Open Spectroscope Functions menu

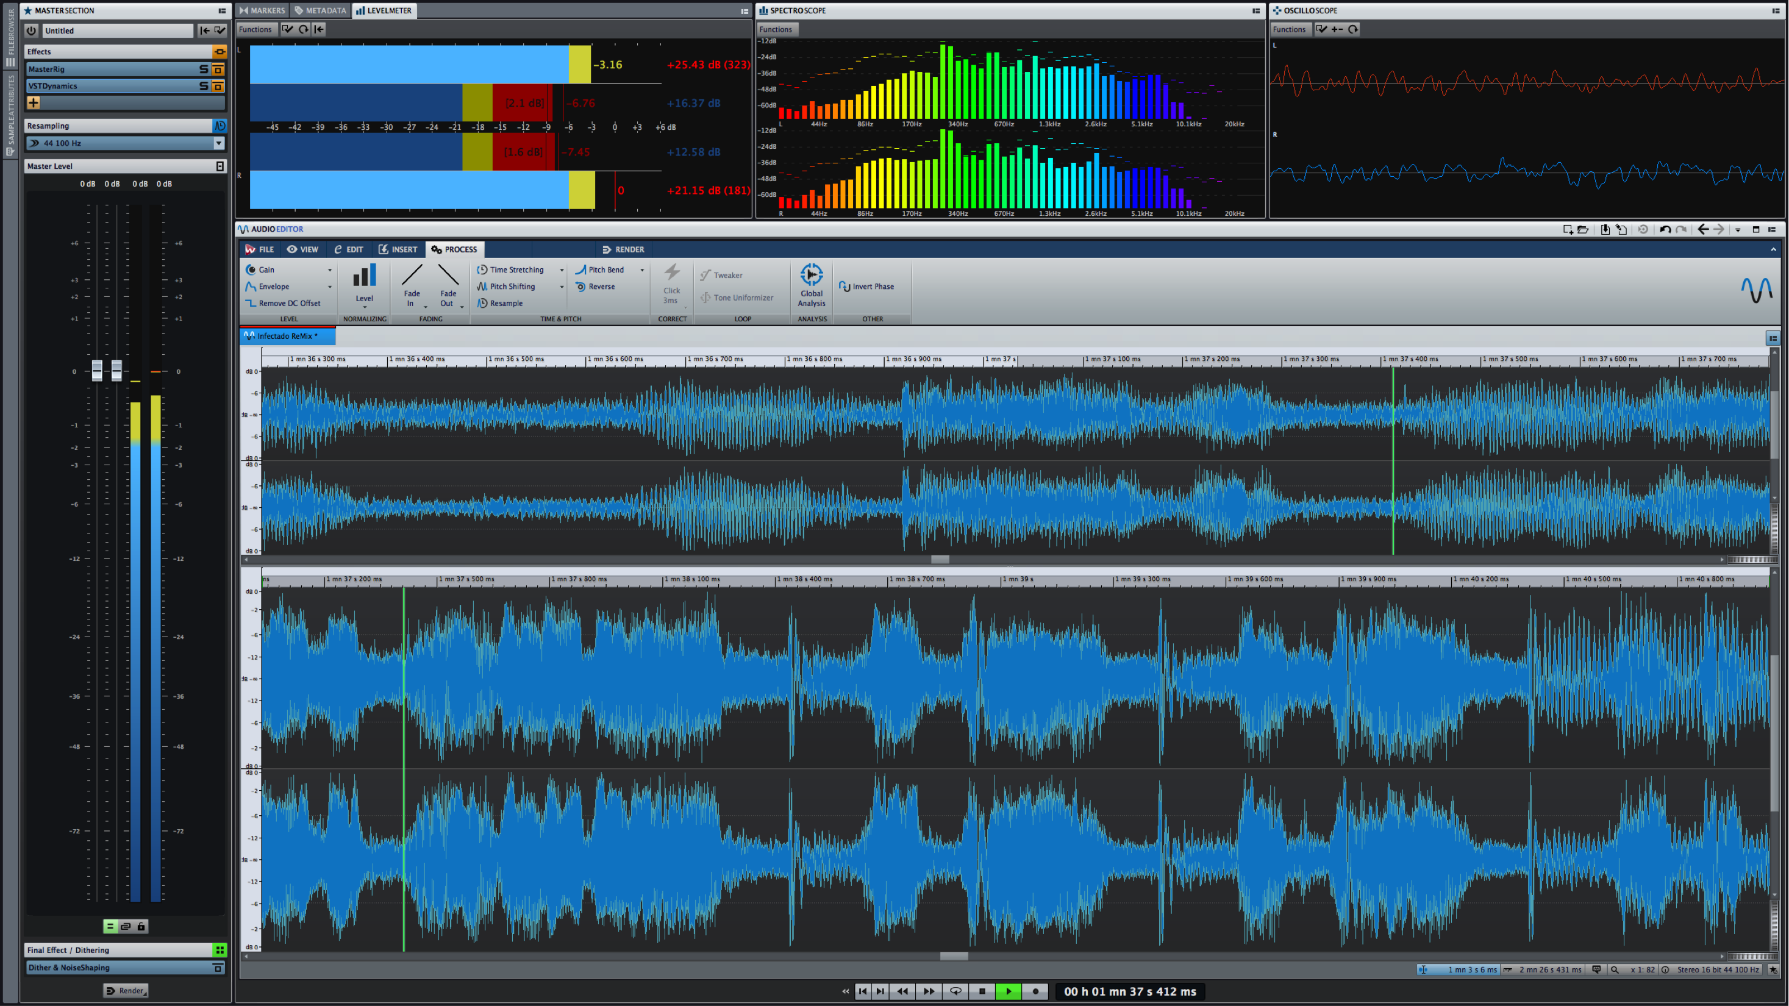775,29
